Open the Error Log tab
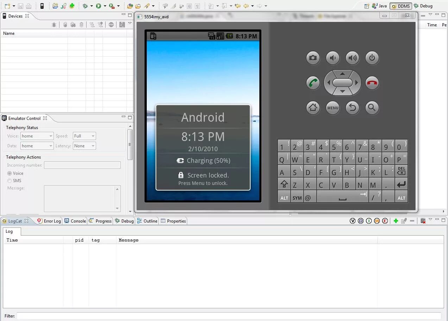The image size is (448, 321). click(x=49, y=221)
